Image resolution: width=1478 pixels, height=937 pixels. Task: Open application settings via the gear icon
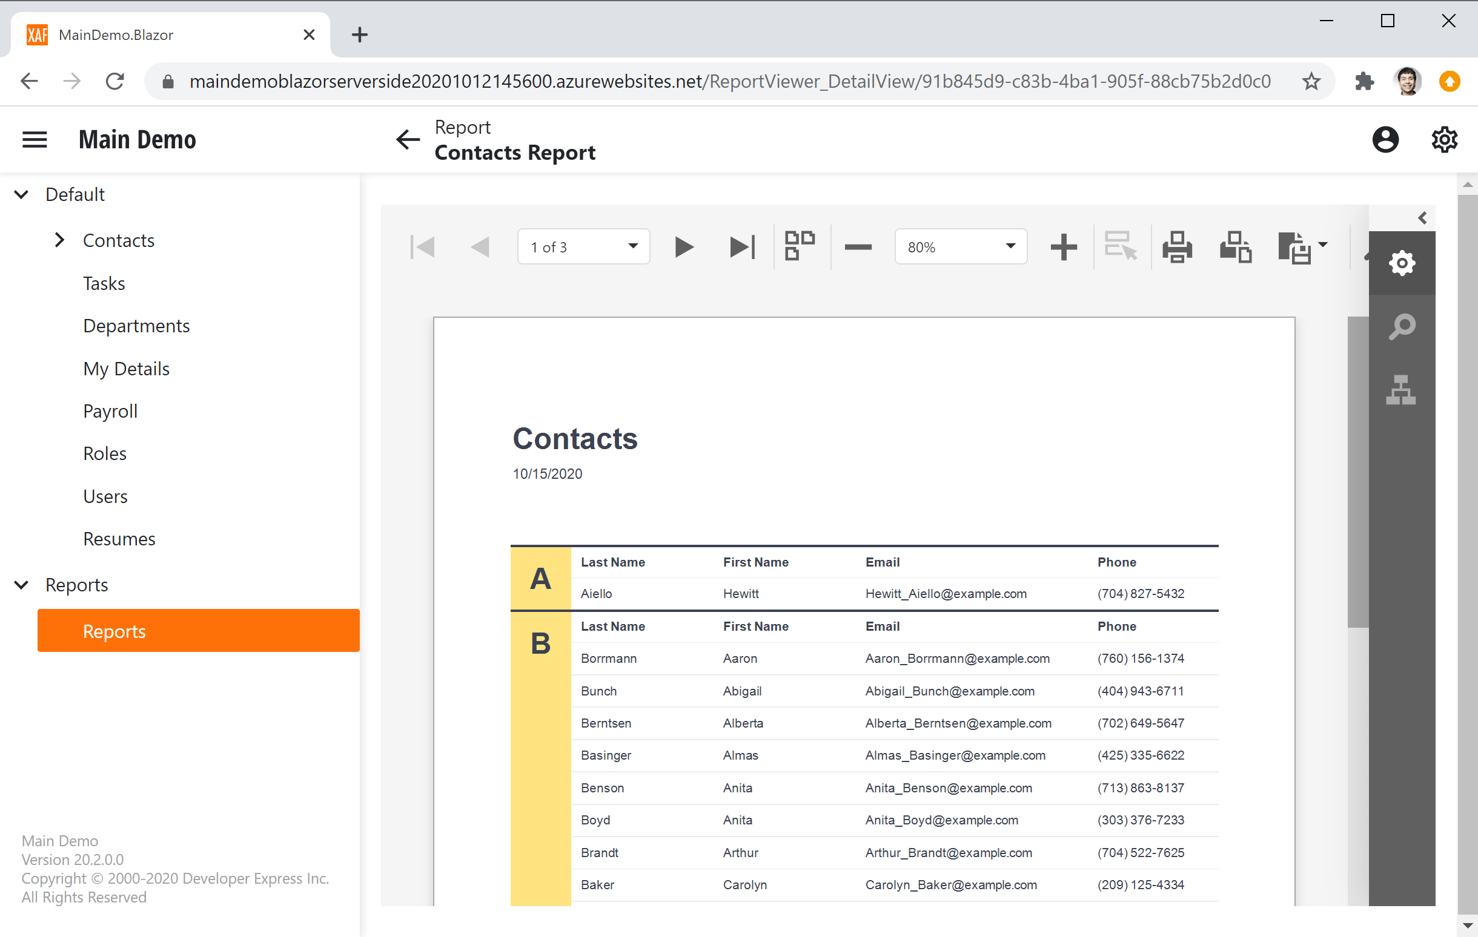[1444, 139]
